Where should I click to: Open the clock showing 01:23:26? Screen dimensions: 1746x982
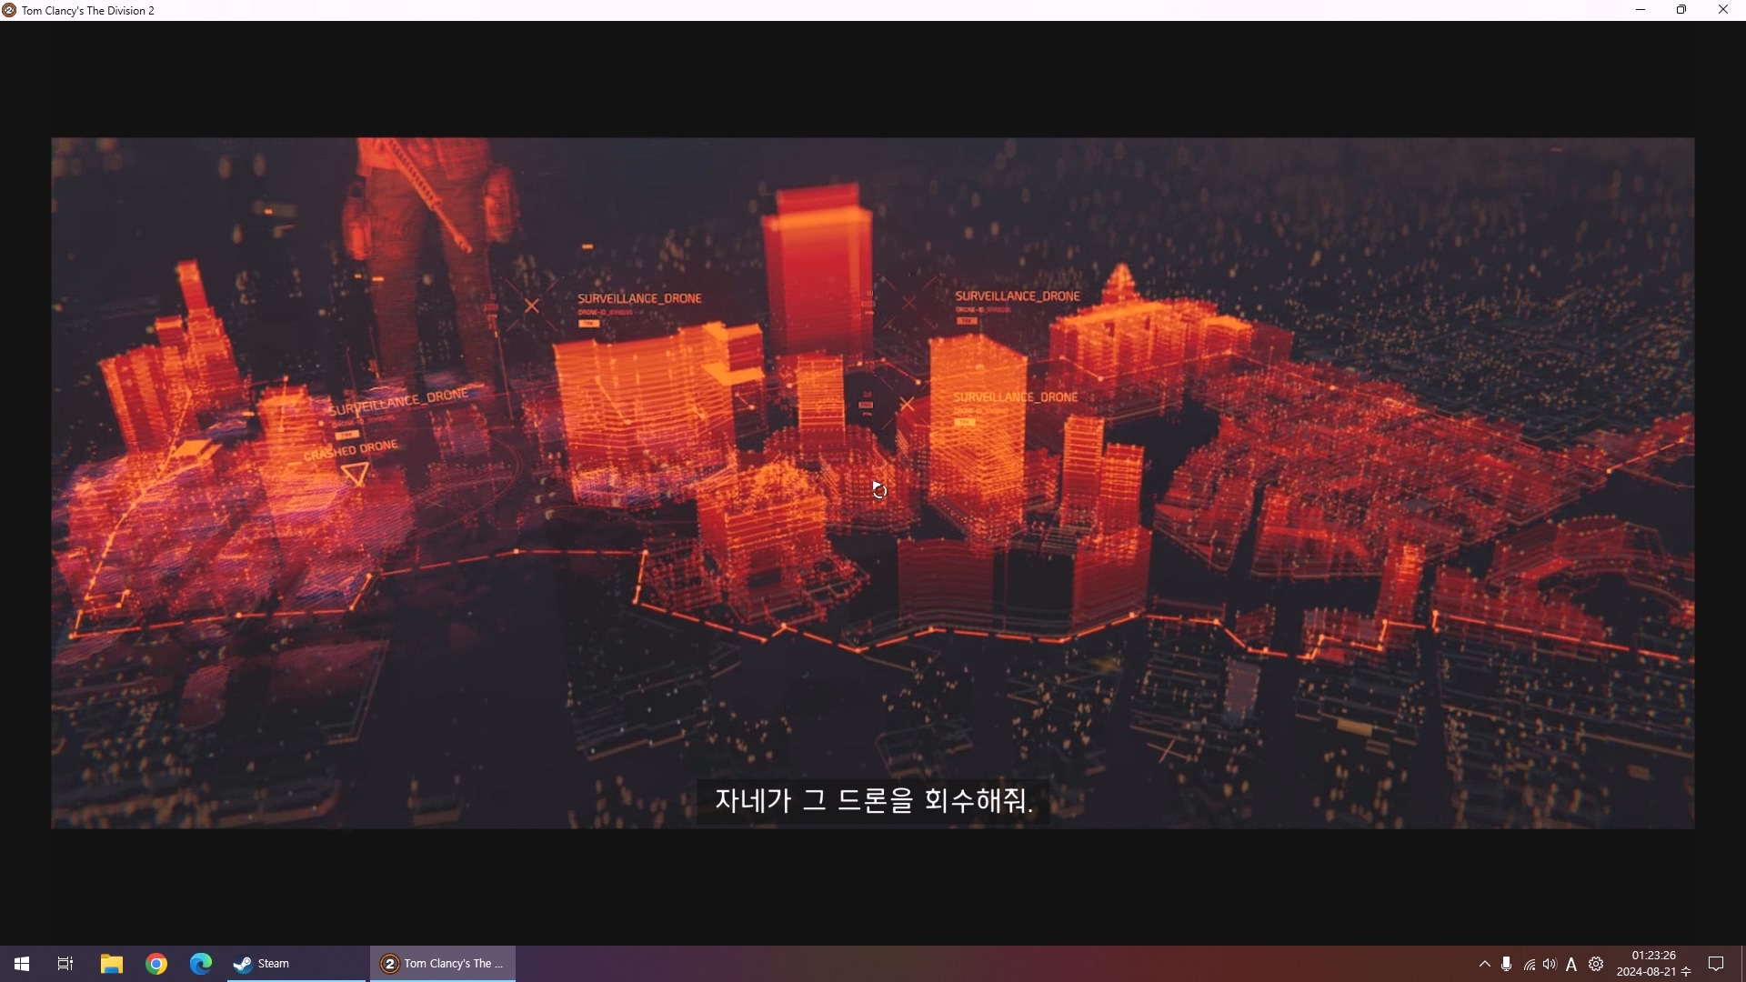[1653, 964]
